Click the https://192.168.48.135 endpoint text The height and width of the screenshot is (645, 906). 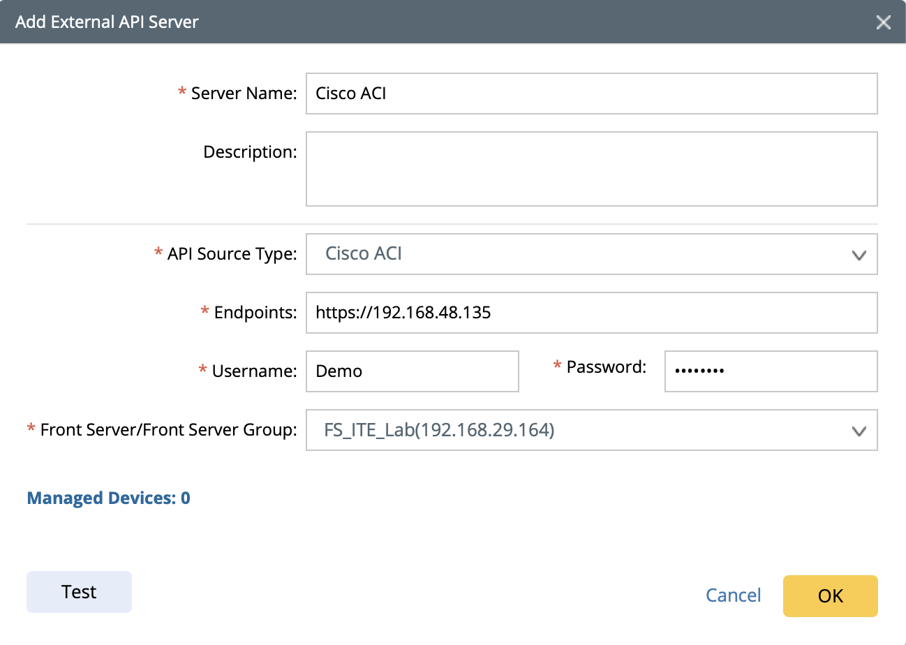click(403, 312)
